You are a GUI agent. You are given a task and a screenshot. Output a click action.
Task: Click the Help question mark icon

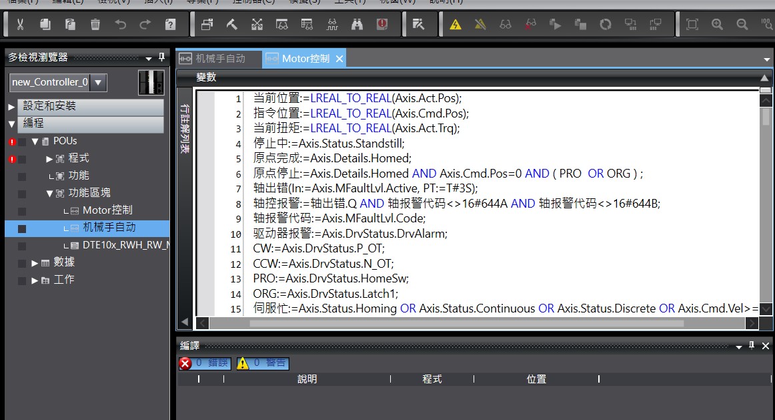tap(170, 25)
